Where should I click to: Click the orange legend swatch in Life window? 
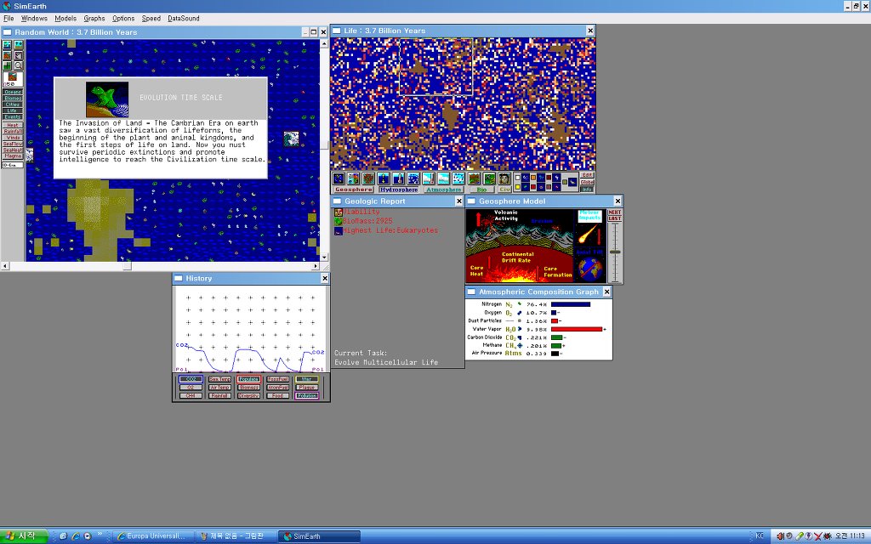point(533,178)
